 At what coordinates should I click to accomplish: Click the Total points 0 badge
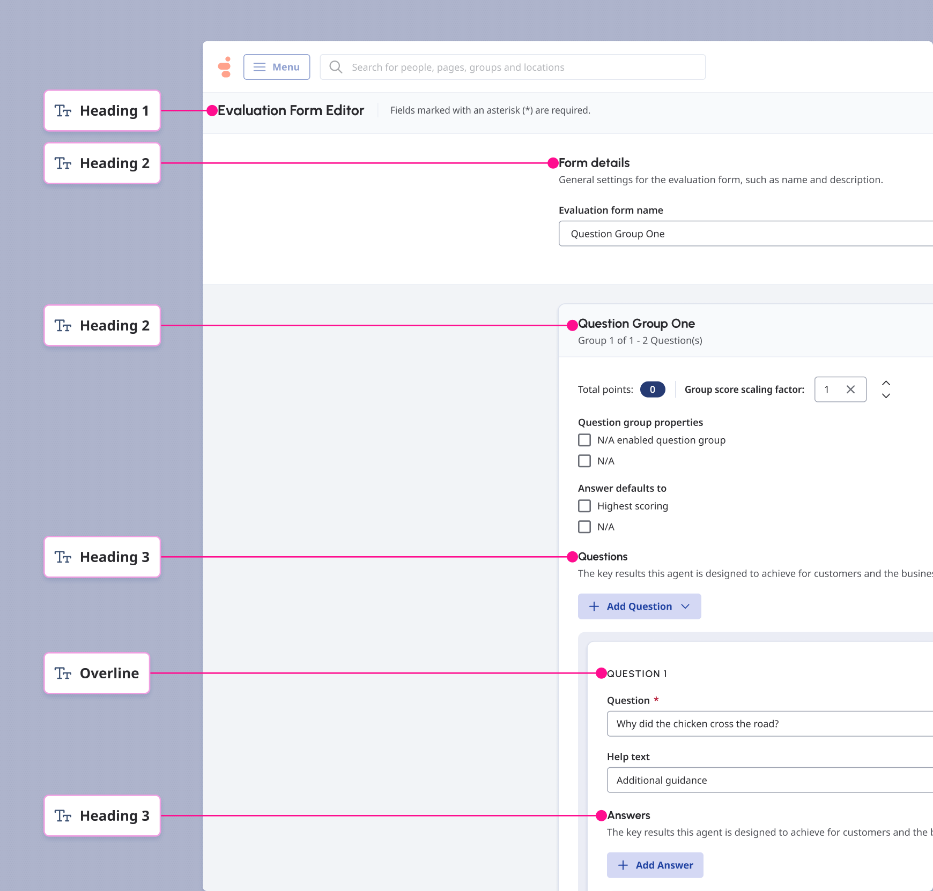(653, 390)
